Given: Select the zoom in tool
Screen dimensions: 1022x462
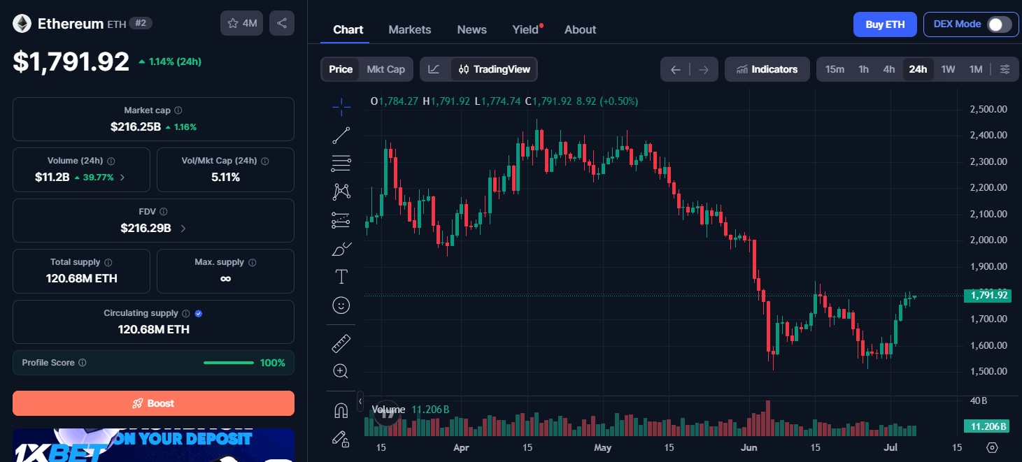Looking at the screenshot, I should click(x=341, y=371).
